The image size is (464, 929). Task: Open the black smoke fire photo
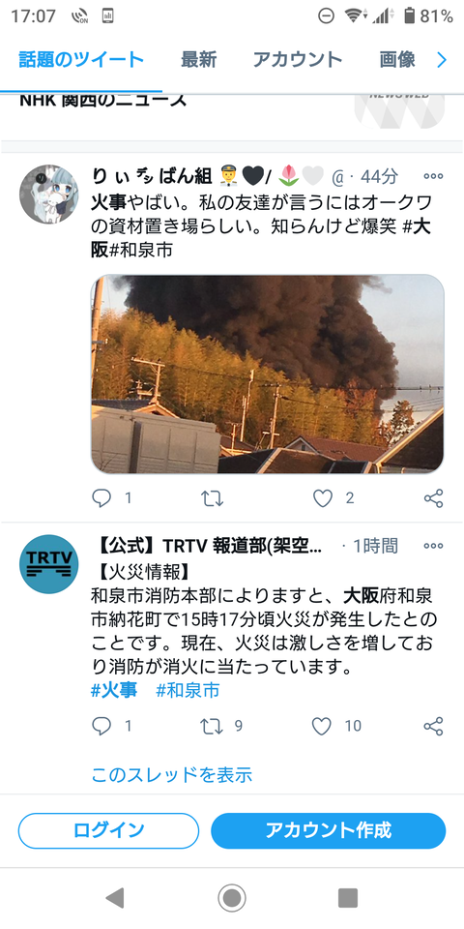point(267,374)
